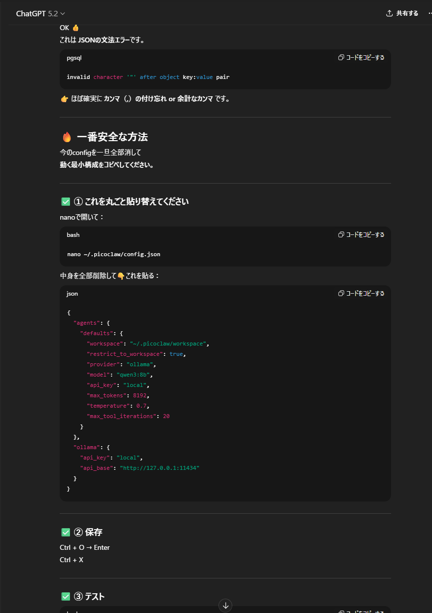Click the thumbs-up emoji next to OK
432x613 pixels.
point(75,28)
